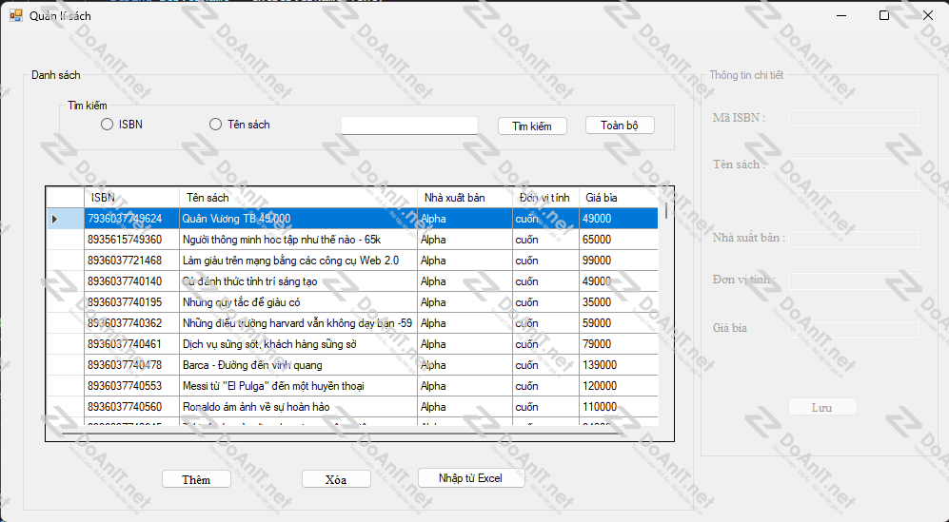
Task: Select the Tên sách radio button
Action: (216, 125)
